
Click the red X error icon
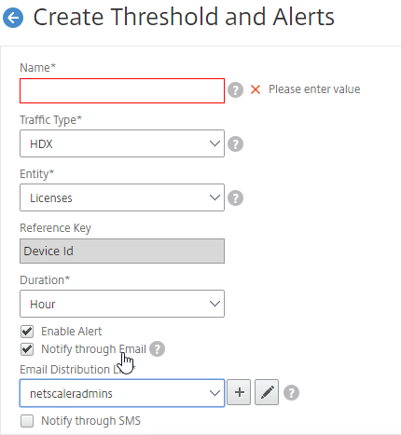tap(256, 89)
